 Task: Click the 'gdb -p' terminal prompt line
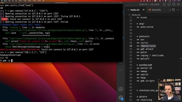click(x=6, y=61)
